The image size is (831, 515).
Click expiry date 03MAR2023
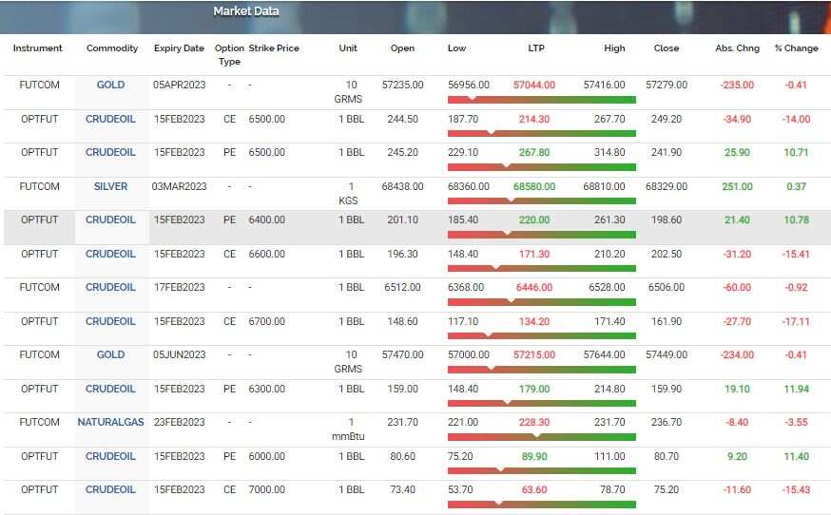click(179, 186)
